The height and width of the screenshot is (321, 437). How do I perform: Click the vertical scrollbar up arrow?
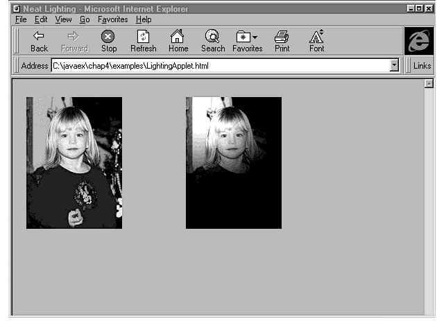[x=428, y=84]
